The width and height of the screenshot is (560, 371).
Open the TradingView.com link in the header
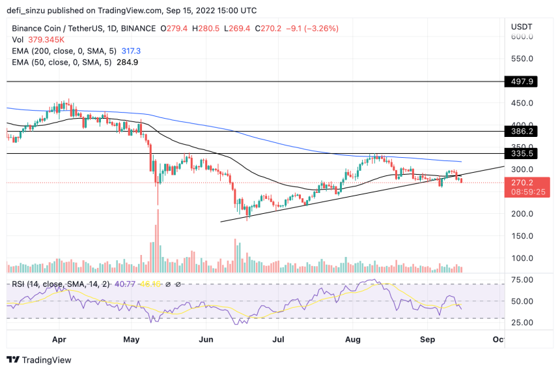coord(130,10)
